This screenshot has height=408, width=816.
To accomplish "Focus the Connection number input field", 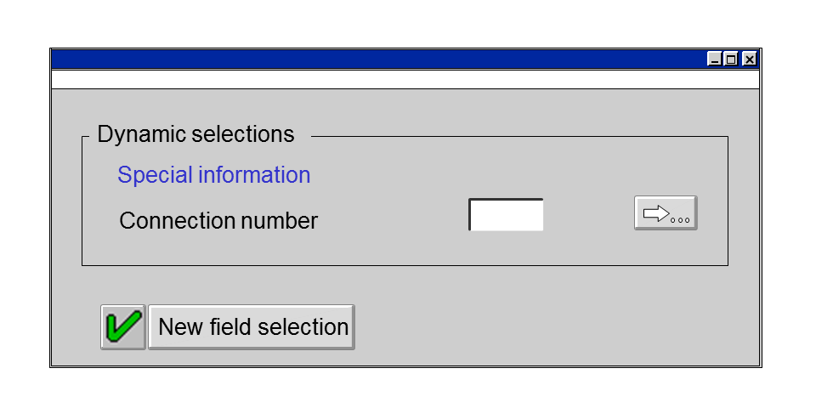I will (x=507, y=215).
